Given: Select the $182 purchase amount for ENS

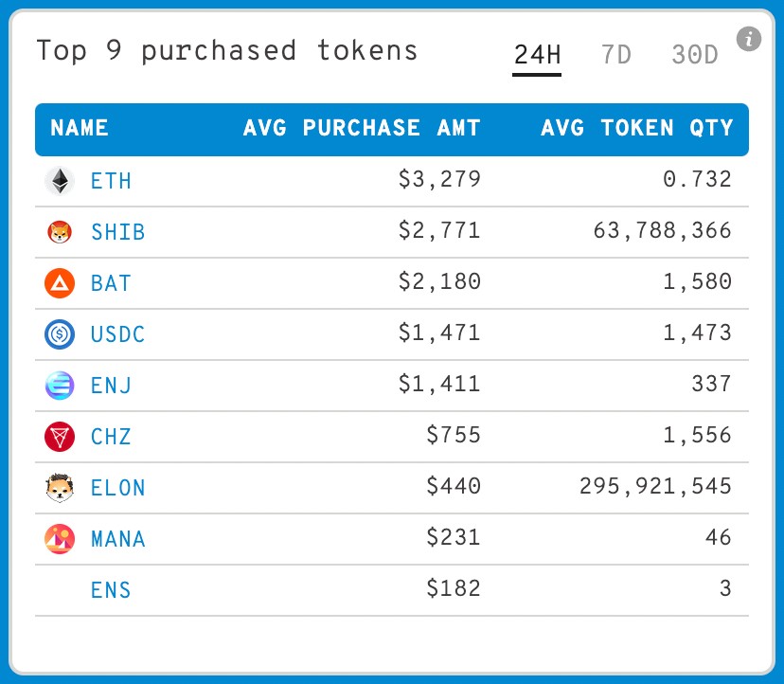Looking at the screenshot, I should 454,588.
